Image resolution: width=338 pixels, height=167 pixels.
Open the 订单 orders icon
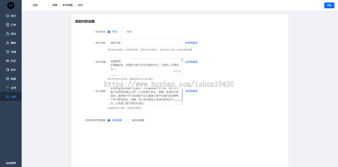tap(8, 25)
